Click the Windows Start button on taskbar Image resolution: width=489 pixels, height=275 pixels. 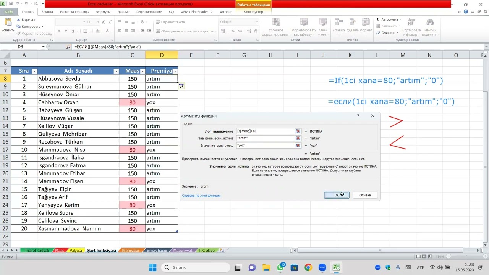point(152,267)
